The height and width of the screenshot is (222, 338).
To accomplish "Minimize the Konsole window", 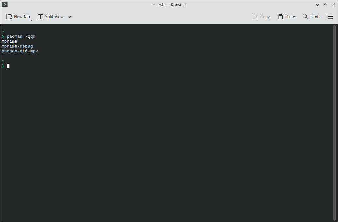I will click(317, 5).
